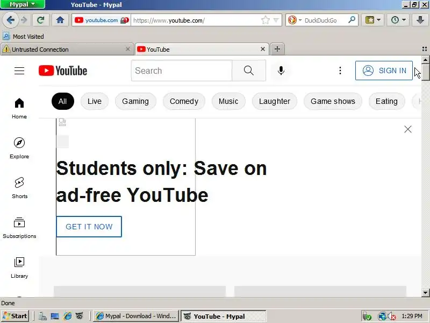Open Shorts in the YouTube sidebar

pos(19,188)
